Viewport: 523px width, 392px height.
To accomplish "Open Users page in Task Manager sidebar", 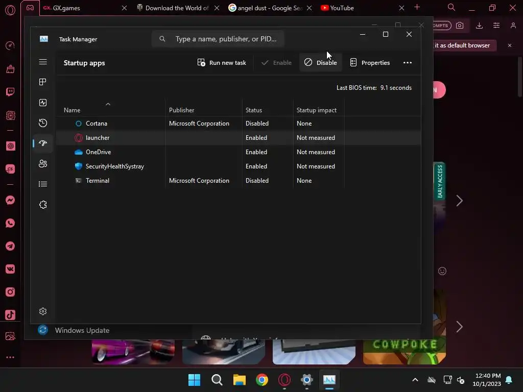I will pos(43,164).
